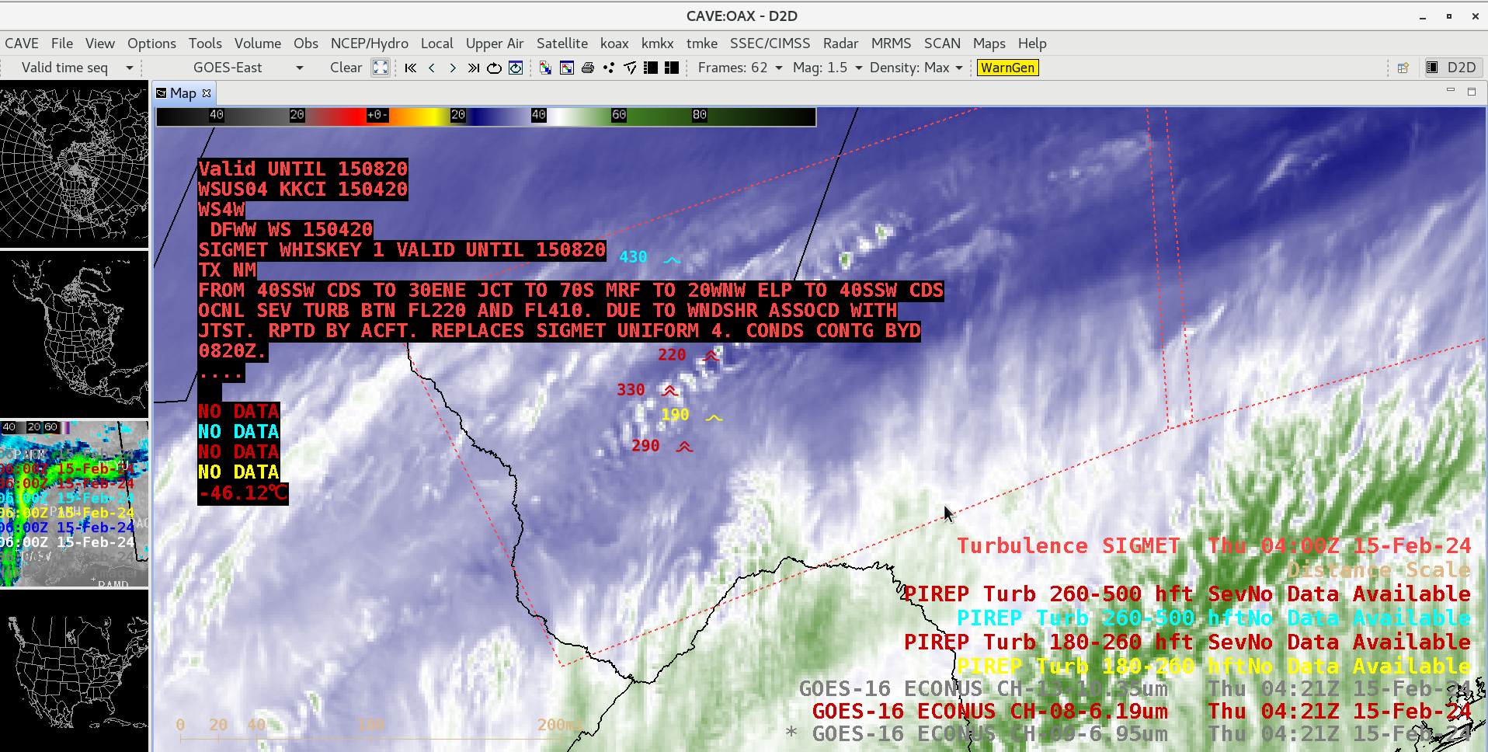Click the color bar near the 80 label
1488x752 pixels.
[700, 115]
